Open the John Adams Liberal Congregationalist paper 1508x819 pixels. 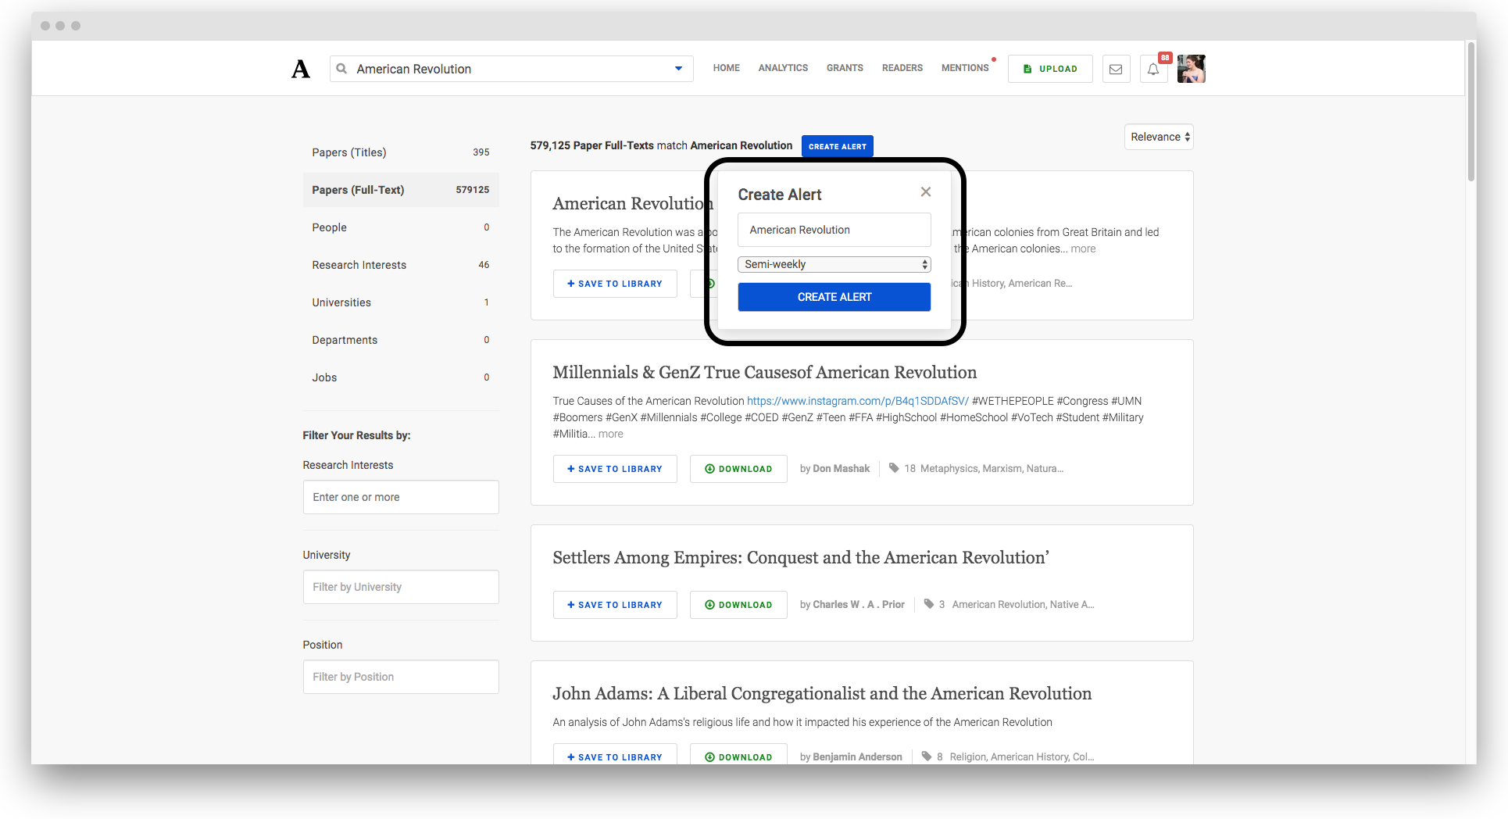point(822,694)
